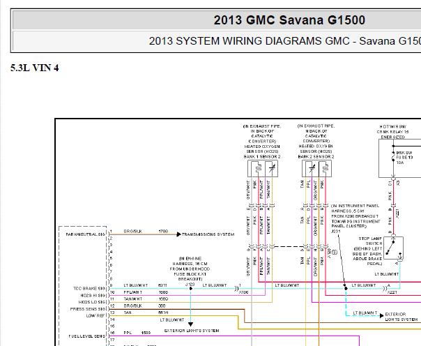Image resolution: width=421 pixels, height=346 pixels.
Task: Click the '2013 GMC Savana G1500' page title
Action: 289,20
